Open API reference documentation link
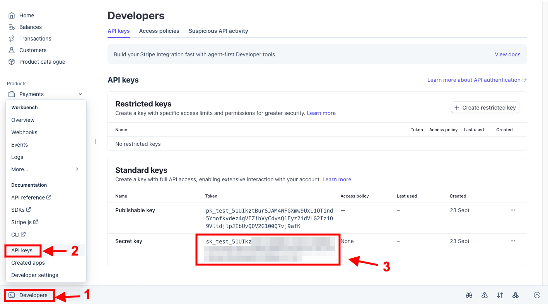Screen dimensions: 548x304 (x=31, y=198)
